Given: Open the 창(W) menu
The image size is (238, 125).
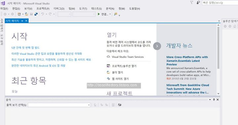Looking at the screenshot, I should 122,9.
